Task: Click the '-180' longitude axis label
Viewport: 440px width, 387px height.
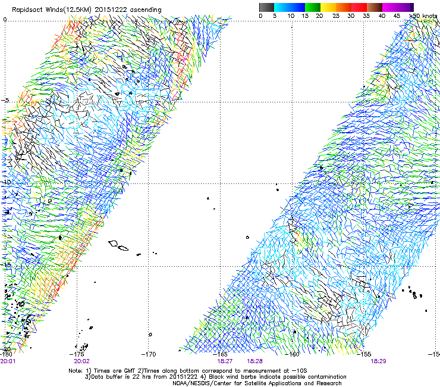Action: pyautogui.click(x=6, y=354)
